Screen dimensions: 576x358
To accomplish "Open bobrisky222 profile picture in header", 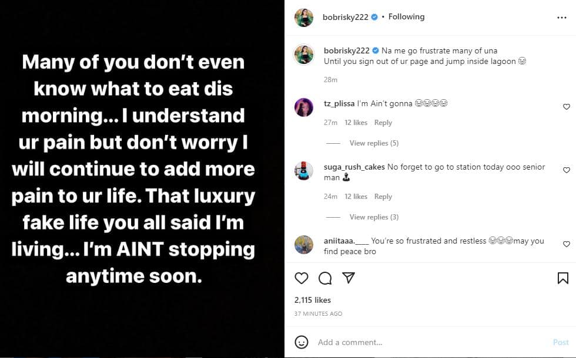I will click(304, 18).
